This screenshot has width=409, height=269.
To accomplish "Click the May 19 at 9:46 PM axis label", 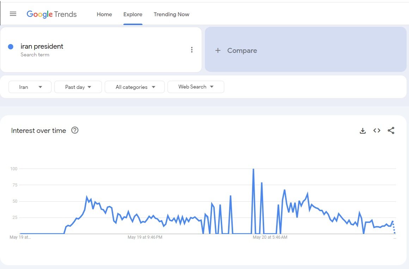I will coord(145,237).
